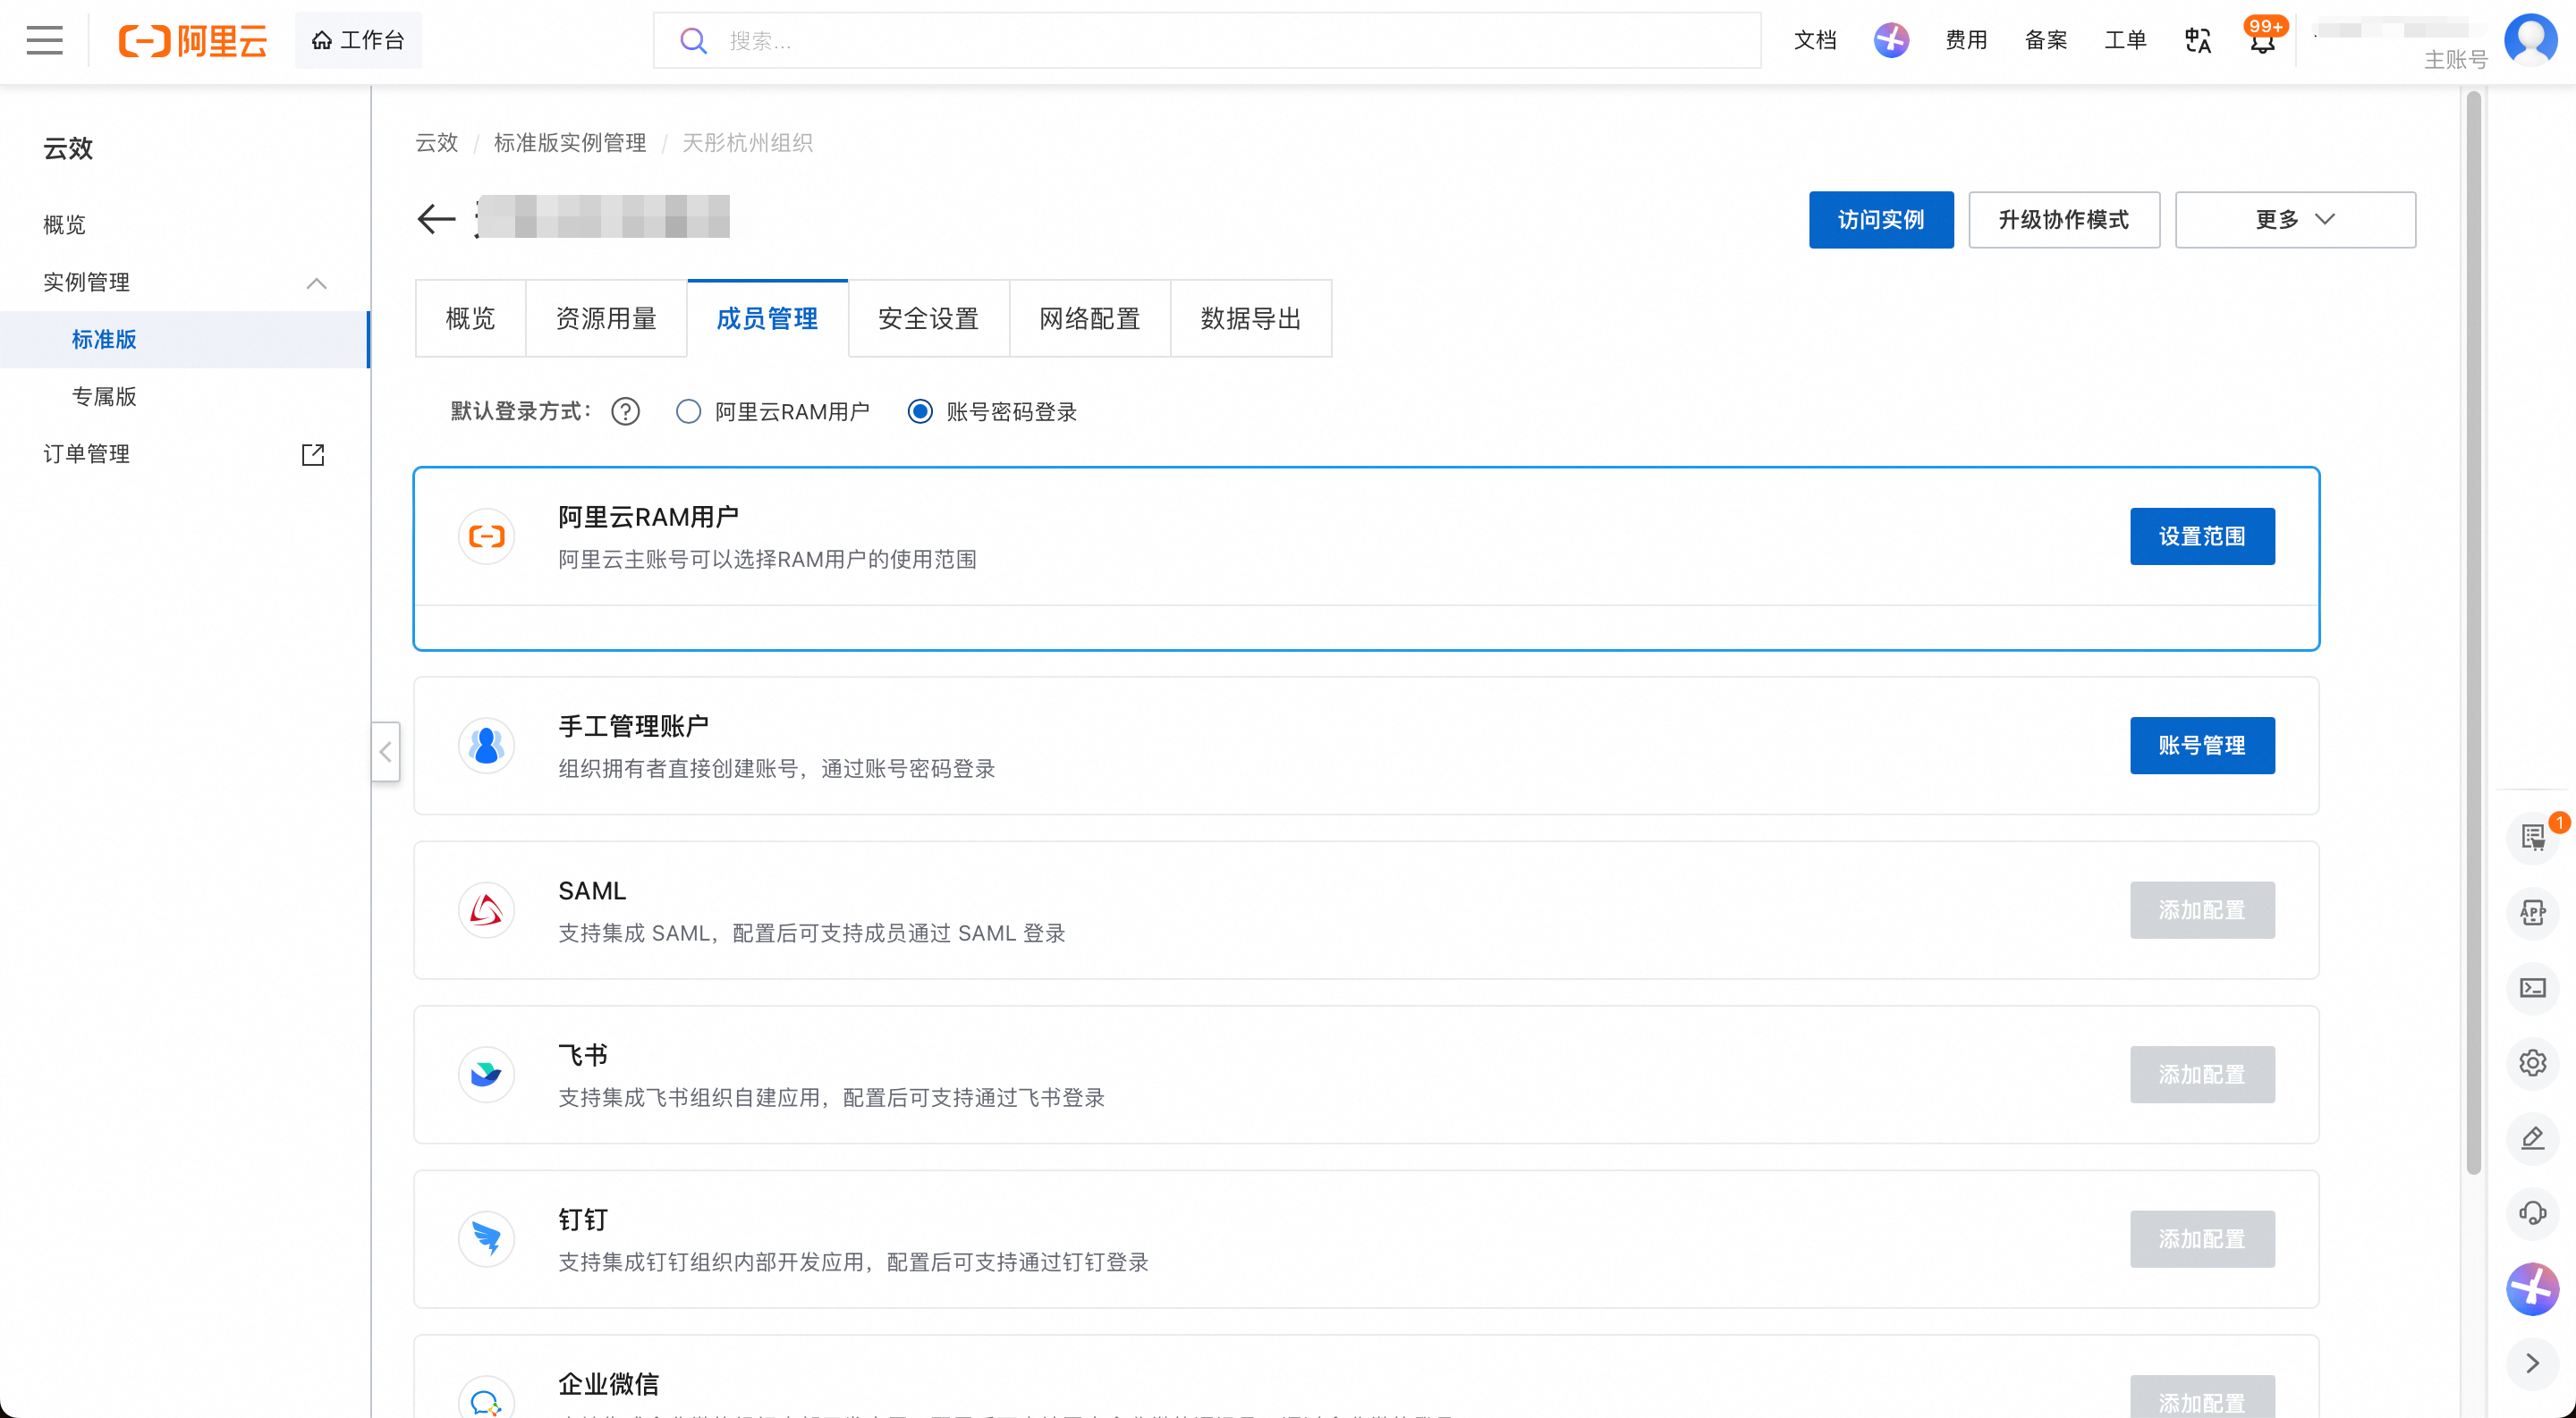The height and width of the screenshot is (1418, 2576).
Task: Open notifications bell with 99+ badge
Action: [x=2263, y=40]
